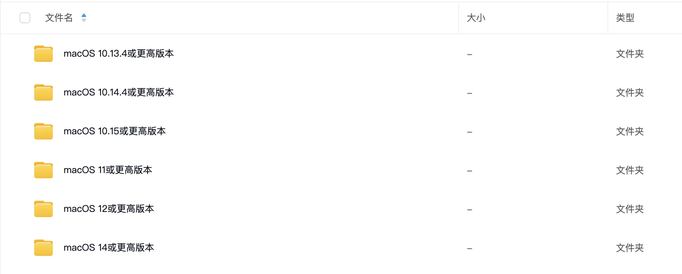Select the 文件夹 type cell of macOS 14 row
Image resolution: width=682 pixels, height=274 pixels.
[630, 248]
